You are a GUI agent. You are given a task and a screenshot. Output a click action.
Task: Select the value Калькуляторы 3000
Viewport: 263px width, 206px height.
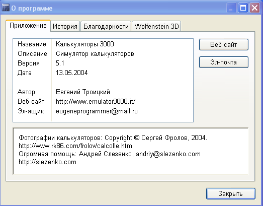85,44
